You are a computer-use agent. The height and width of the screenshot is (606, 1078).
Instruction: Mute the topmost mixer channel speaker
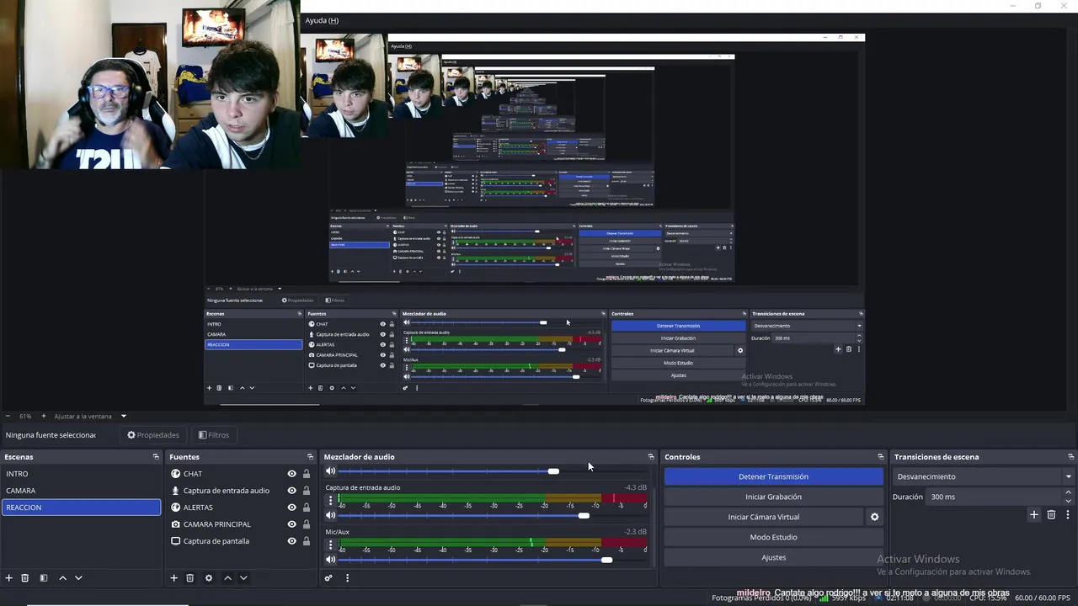coord(330,471)
